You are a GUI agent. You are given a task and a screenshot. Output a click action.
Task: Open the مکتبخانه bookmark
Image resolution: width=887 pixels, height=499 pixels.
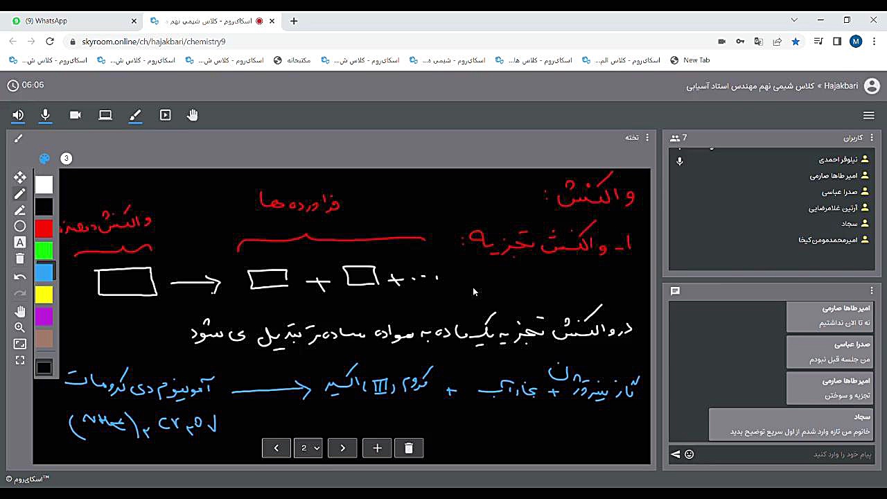tap(292, 60)
